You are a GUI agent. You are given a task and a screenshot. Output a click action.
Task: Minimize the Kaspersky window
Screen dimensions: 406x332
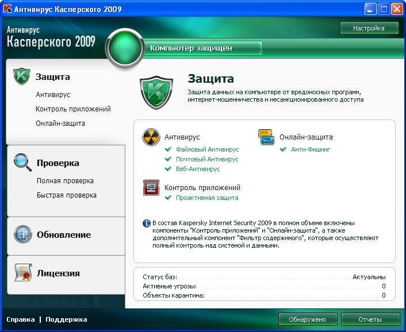coord(370,9)
